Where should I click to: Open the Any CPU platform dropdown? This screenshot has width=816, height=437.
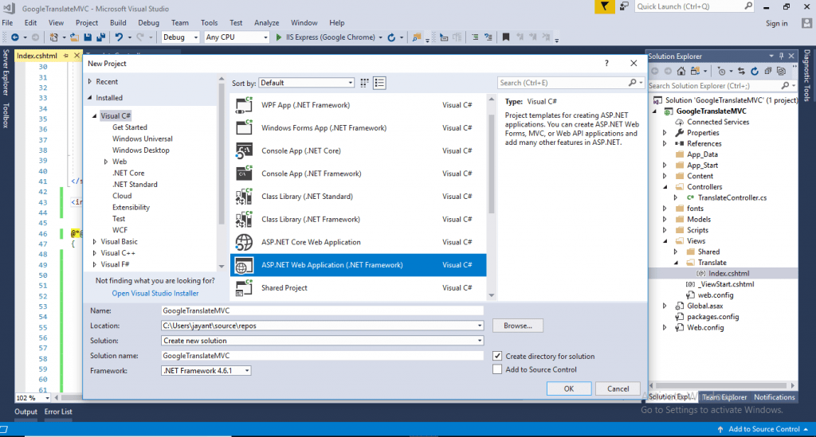236,37
